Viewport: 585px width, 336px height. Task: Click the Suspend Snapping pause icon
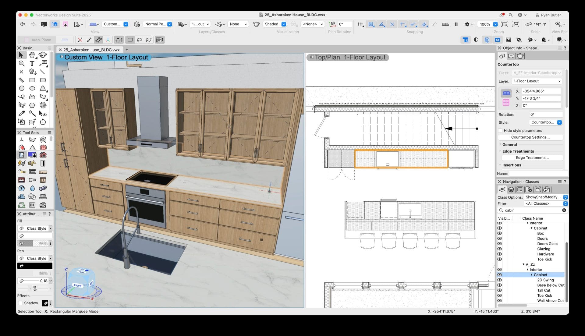pos(456,24)
